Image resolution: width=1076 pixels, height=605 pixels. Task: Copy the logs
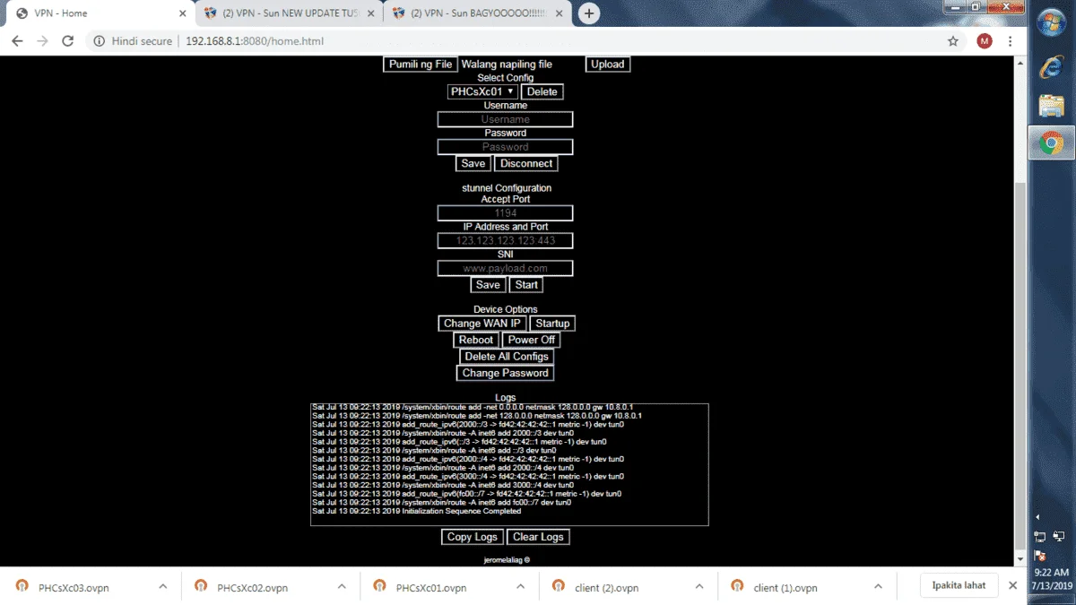(473, 537)
